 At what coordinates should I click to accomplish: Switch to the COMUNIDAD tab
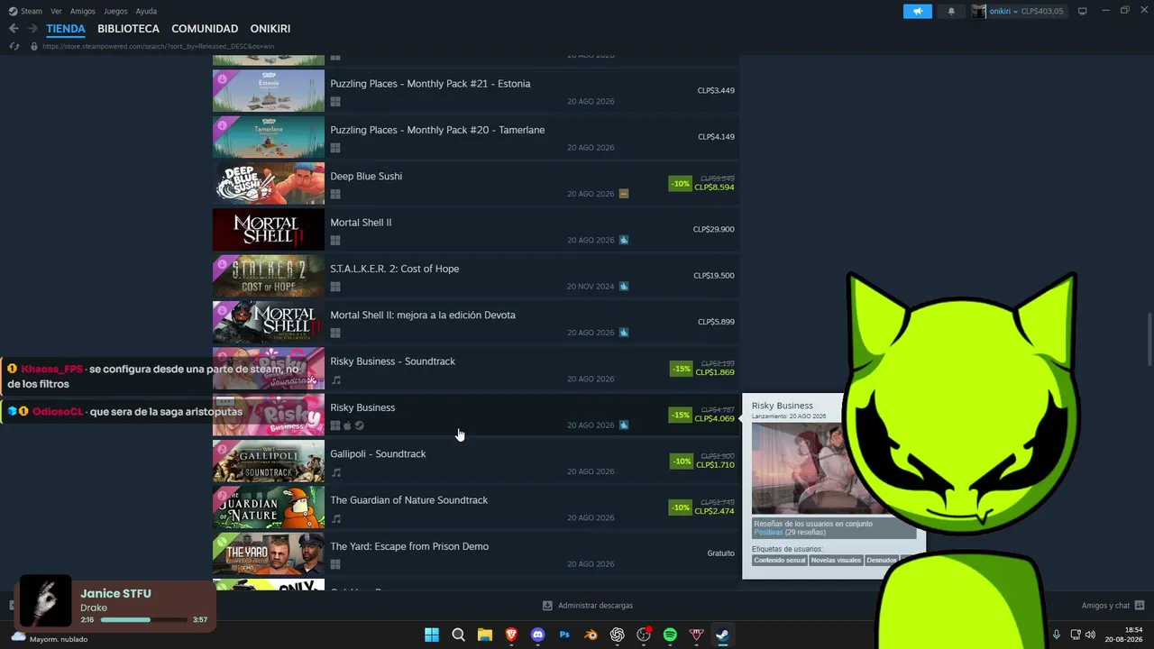[205, 29]
